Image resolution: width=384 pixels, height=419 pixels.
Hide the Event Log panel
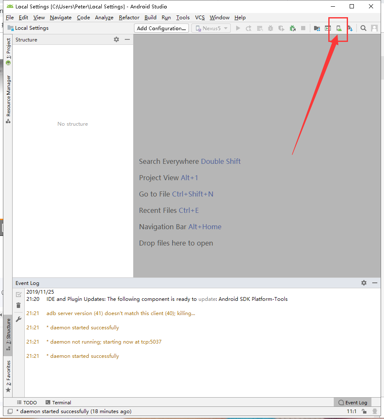[375, 283]
